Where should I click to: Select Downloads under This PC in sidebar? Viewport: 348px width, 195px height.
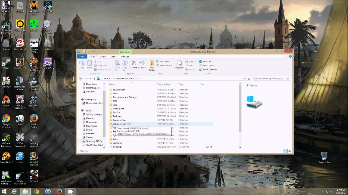[91, 126]
